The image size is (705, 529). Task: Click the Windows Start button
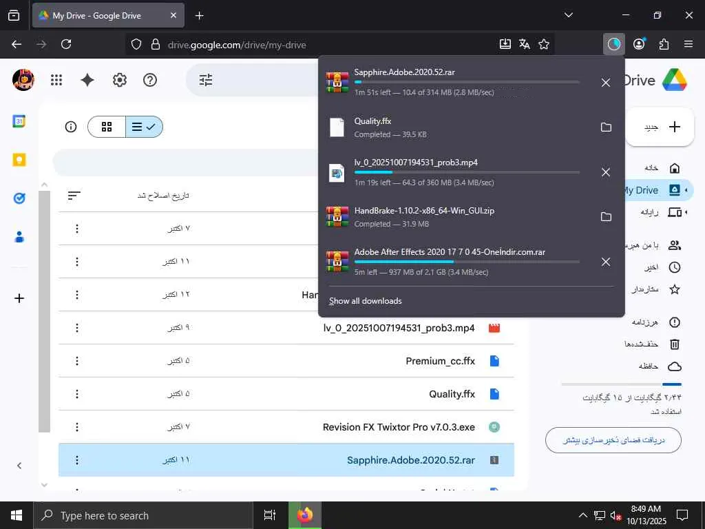(17, 515)
